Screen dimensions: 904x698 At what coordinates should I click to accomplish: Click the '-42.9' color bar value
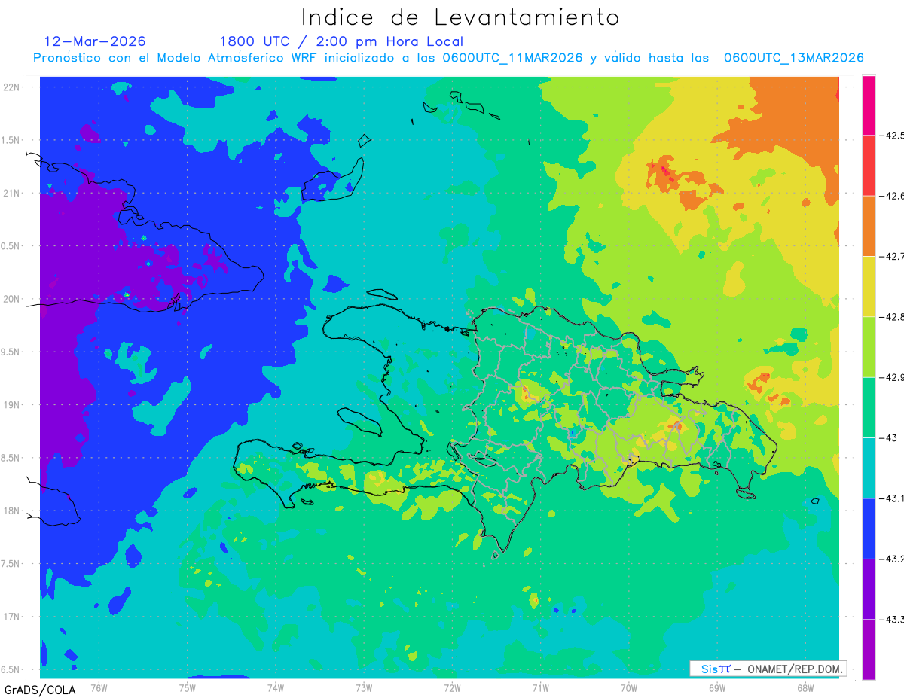[893, 377]
